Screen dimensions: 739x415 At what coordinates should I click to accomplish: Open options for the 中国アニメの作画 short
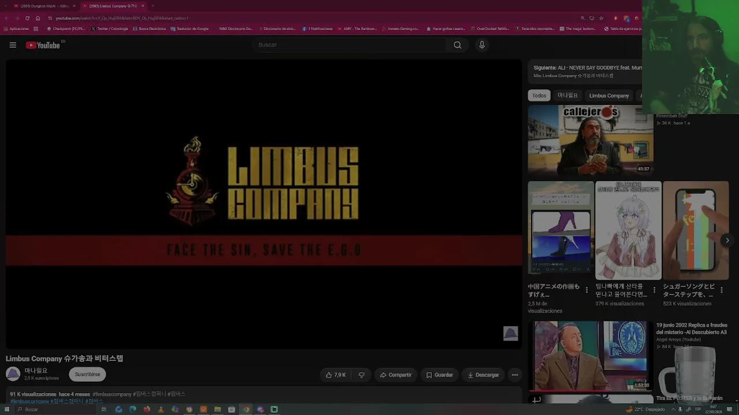(x=587, y=290)
